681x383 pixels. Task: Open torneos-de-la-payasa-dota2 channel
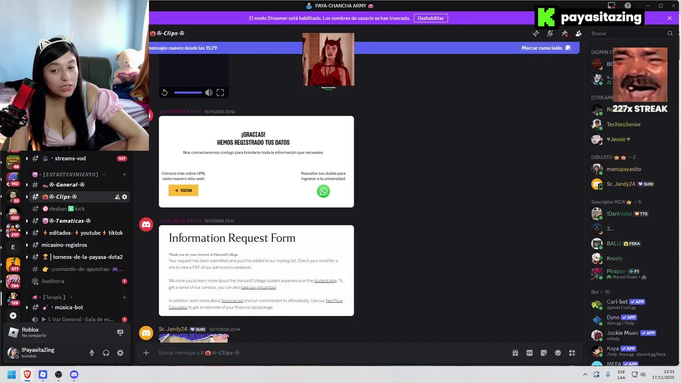pyautogui.click(x=79, y=257)
